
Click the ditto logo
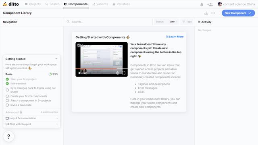click(11, 4)
